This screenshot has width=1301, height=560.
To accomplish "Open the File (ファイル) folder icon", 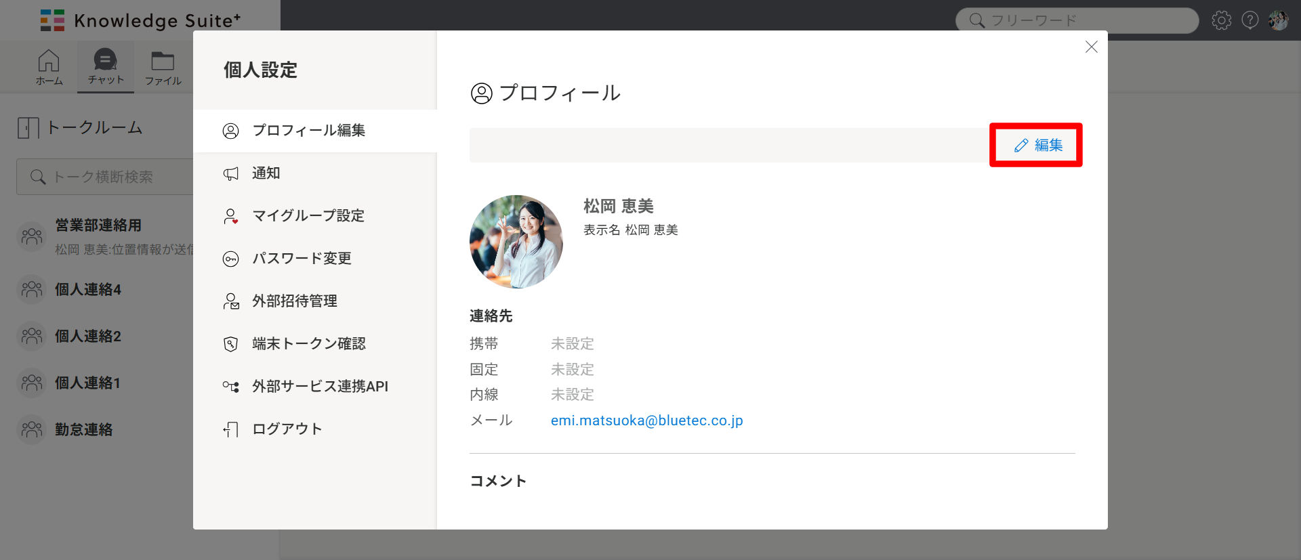I will 163,66.
